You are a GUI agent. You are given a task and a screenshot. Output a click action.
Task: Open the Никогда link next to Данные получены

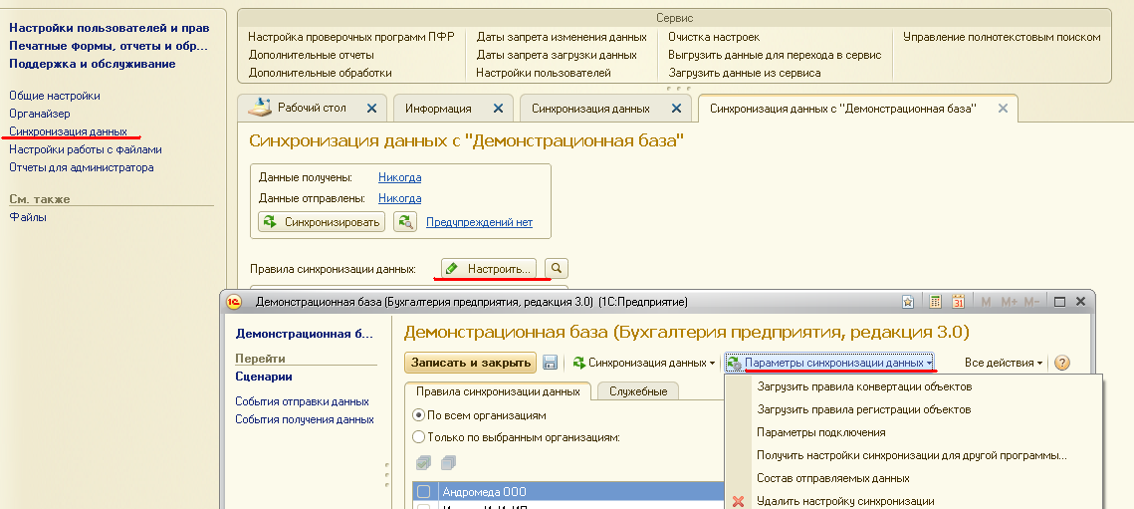point(400,177)
